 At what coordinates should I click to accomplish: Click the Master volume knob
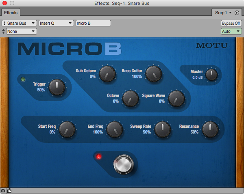tap(211, 75)
